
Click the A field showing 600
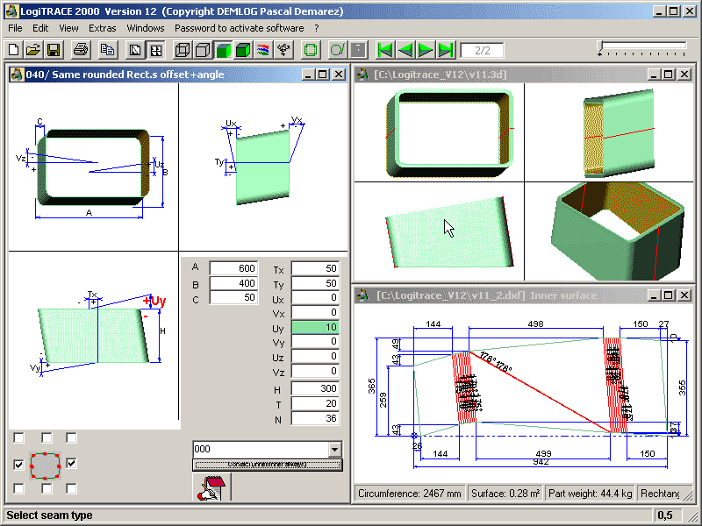[x=233, y=268]
